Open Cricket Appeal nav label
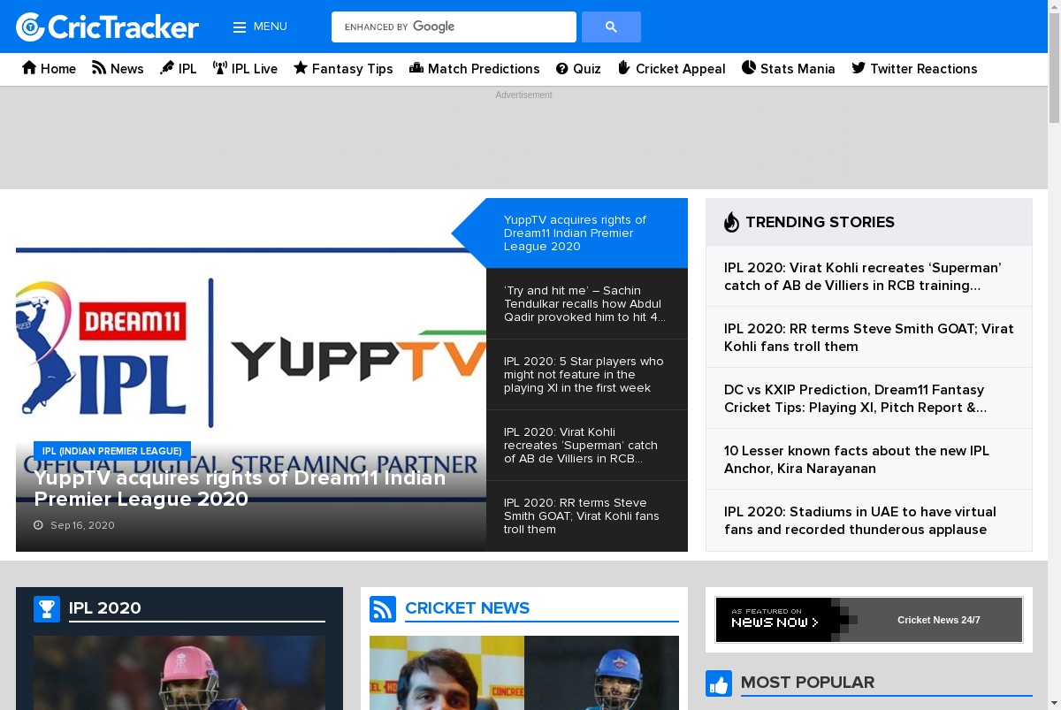This screenshot has width=1061, height=710. click(681, 69)
